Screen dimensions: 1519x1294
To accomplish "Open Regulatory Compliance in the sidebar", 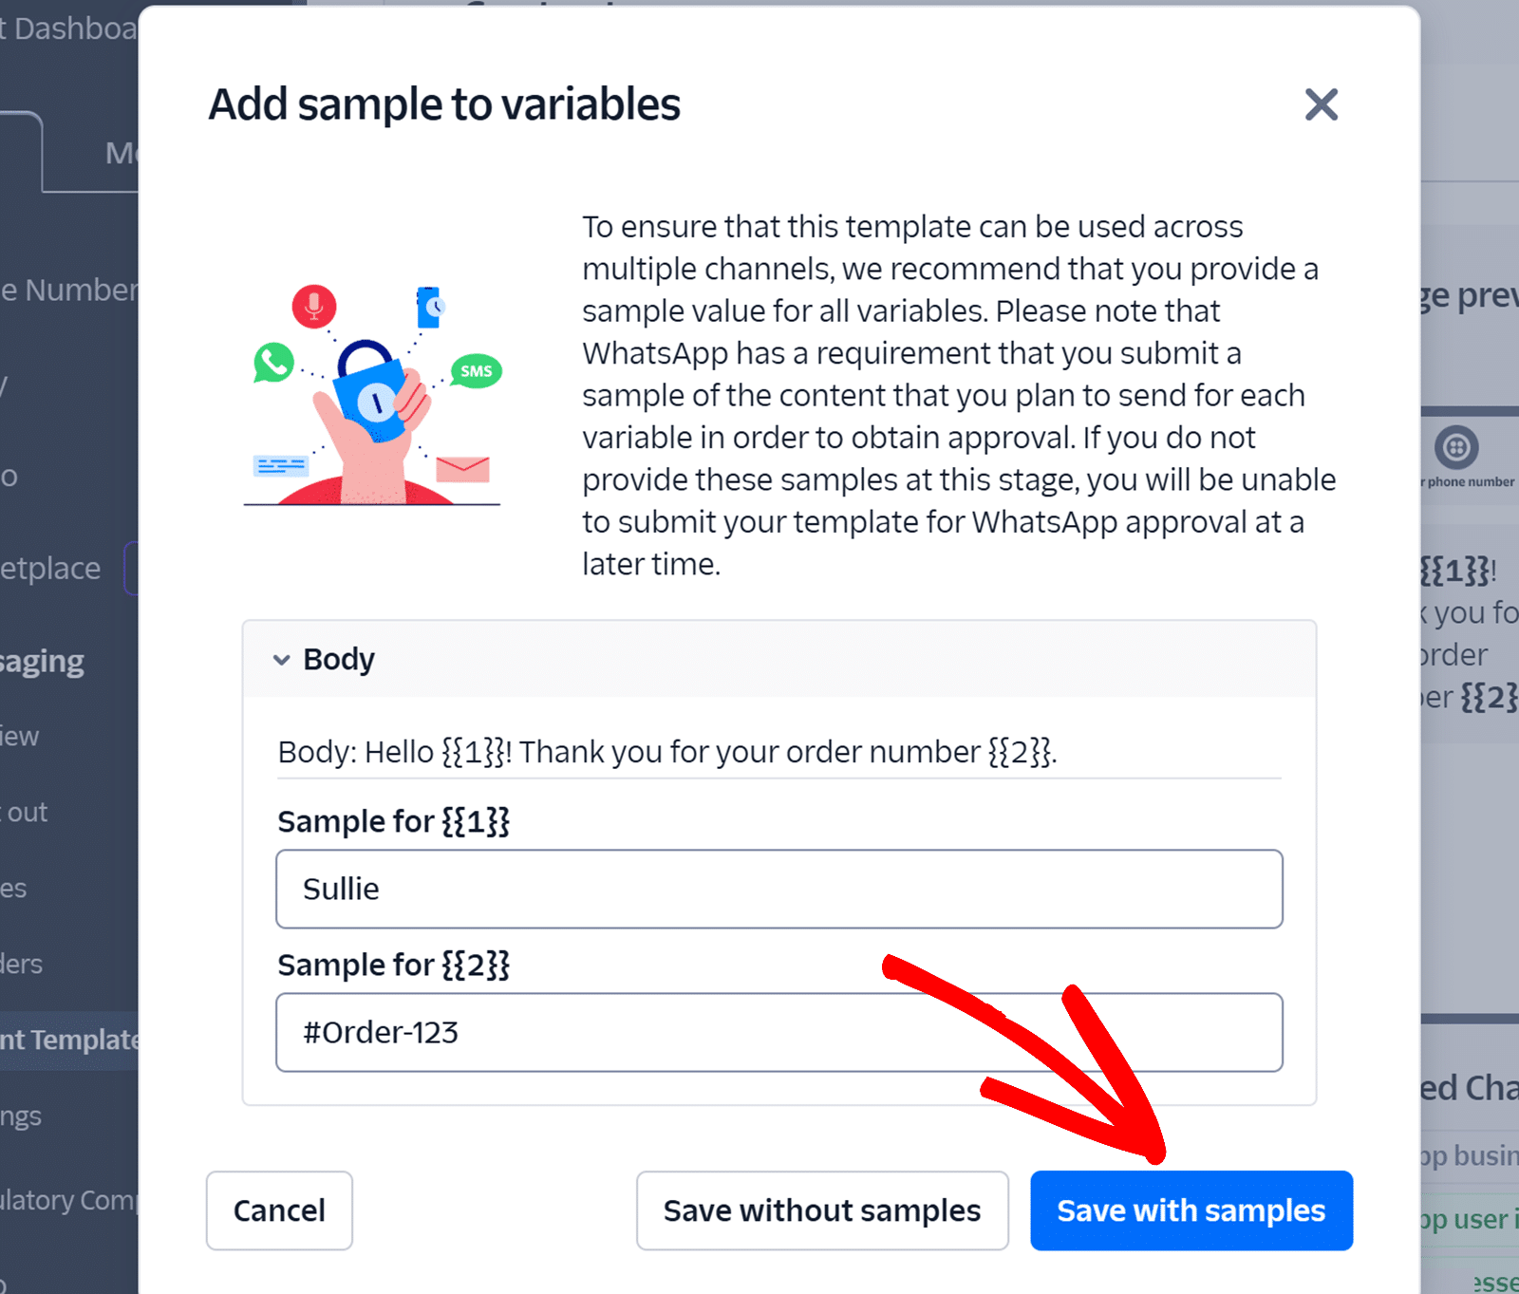I will coord(68,1201).
